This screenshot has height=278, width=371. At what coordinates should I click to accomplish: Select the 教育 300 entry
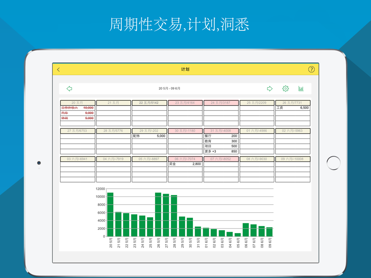pyautogui.click(x=221, y=141)
